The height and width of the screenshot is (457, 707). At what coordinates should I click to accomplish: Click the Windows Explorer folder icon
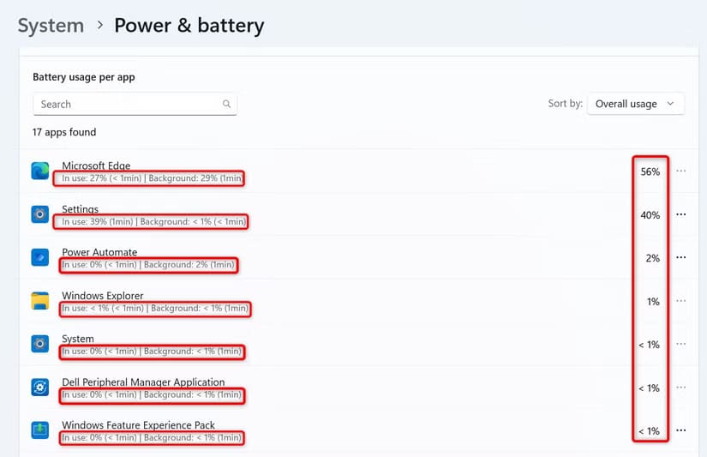(x=40, y=301)
